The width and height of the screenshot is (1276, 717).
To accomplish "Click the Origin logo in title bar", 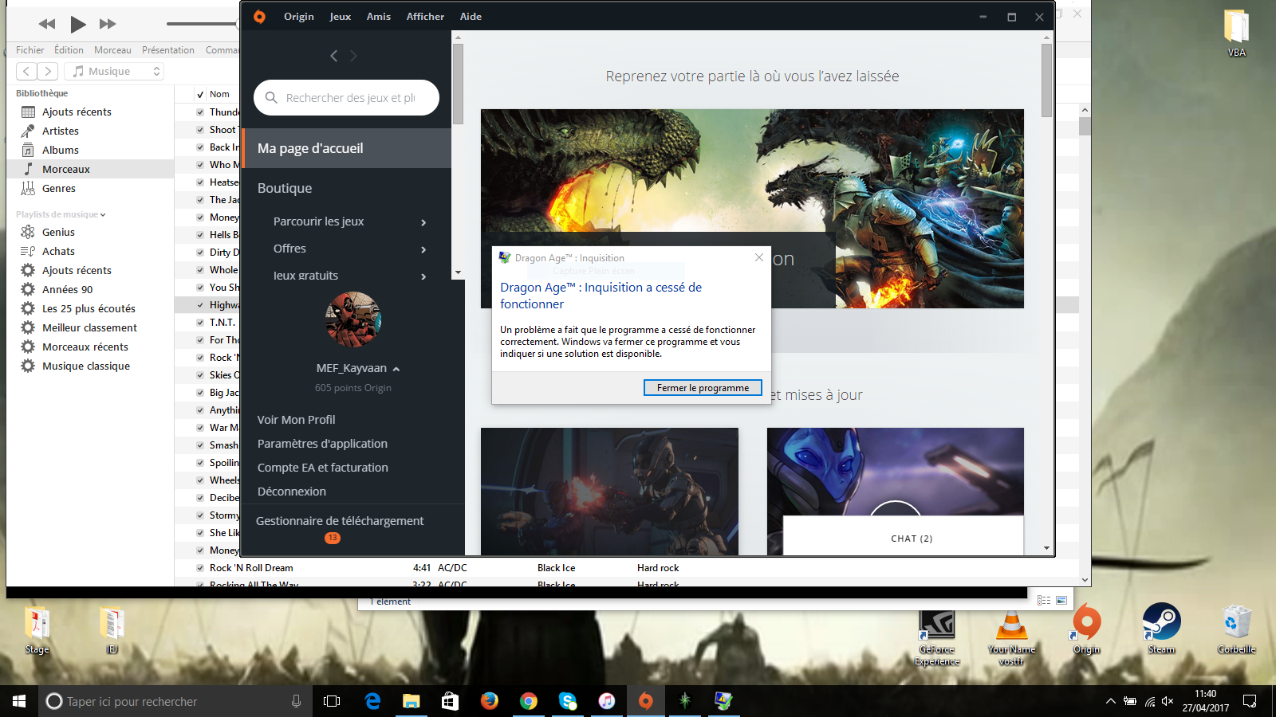I will coord(259,17).
